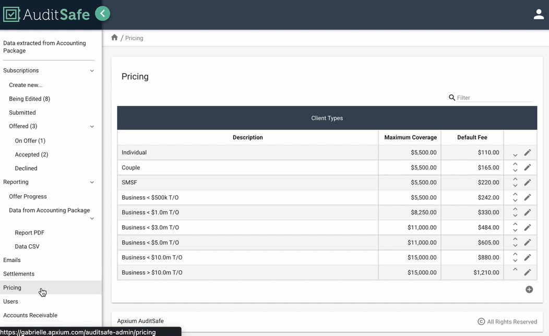The height and width of the screenshot is (336, 549).
Task: Click the AuditSafe logo checkmark icon
Action: [10, 14]
